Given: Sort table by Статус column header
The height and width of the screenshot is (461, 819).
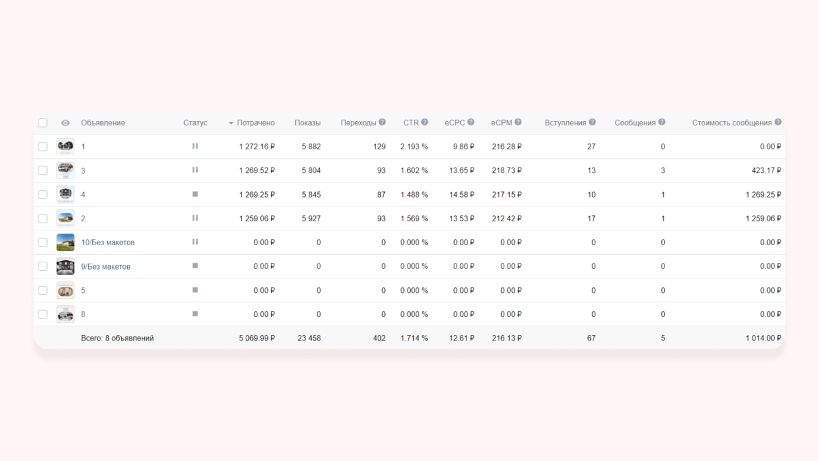Looking at the screenshot, I should coord(195,123).
